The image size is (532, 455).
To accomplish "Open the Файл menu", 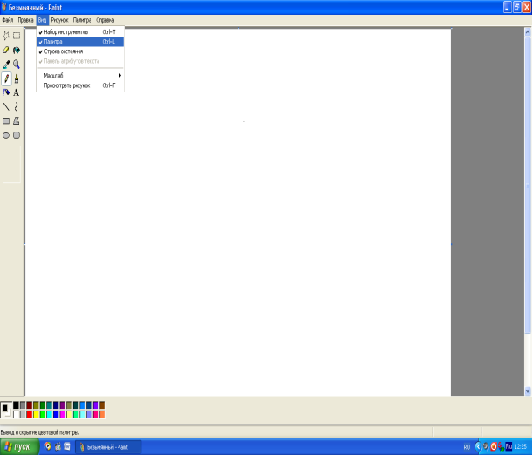I will pos(8,20).
